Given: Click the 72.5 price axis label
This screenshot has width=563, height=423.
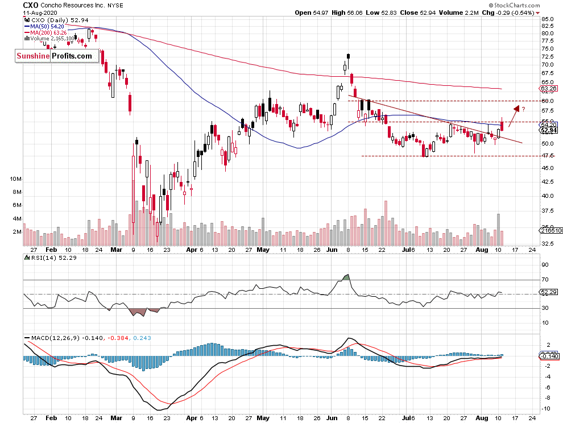Looking at the screenshot, I should 548,57.
